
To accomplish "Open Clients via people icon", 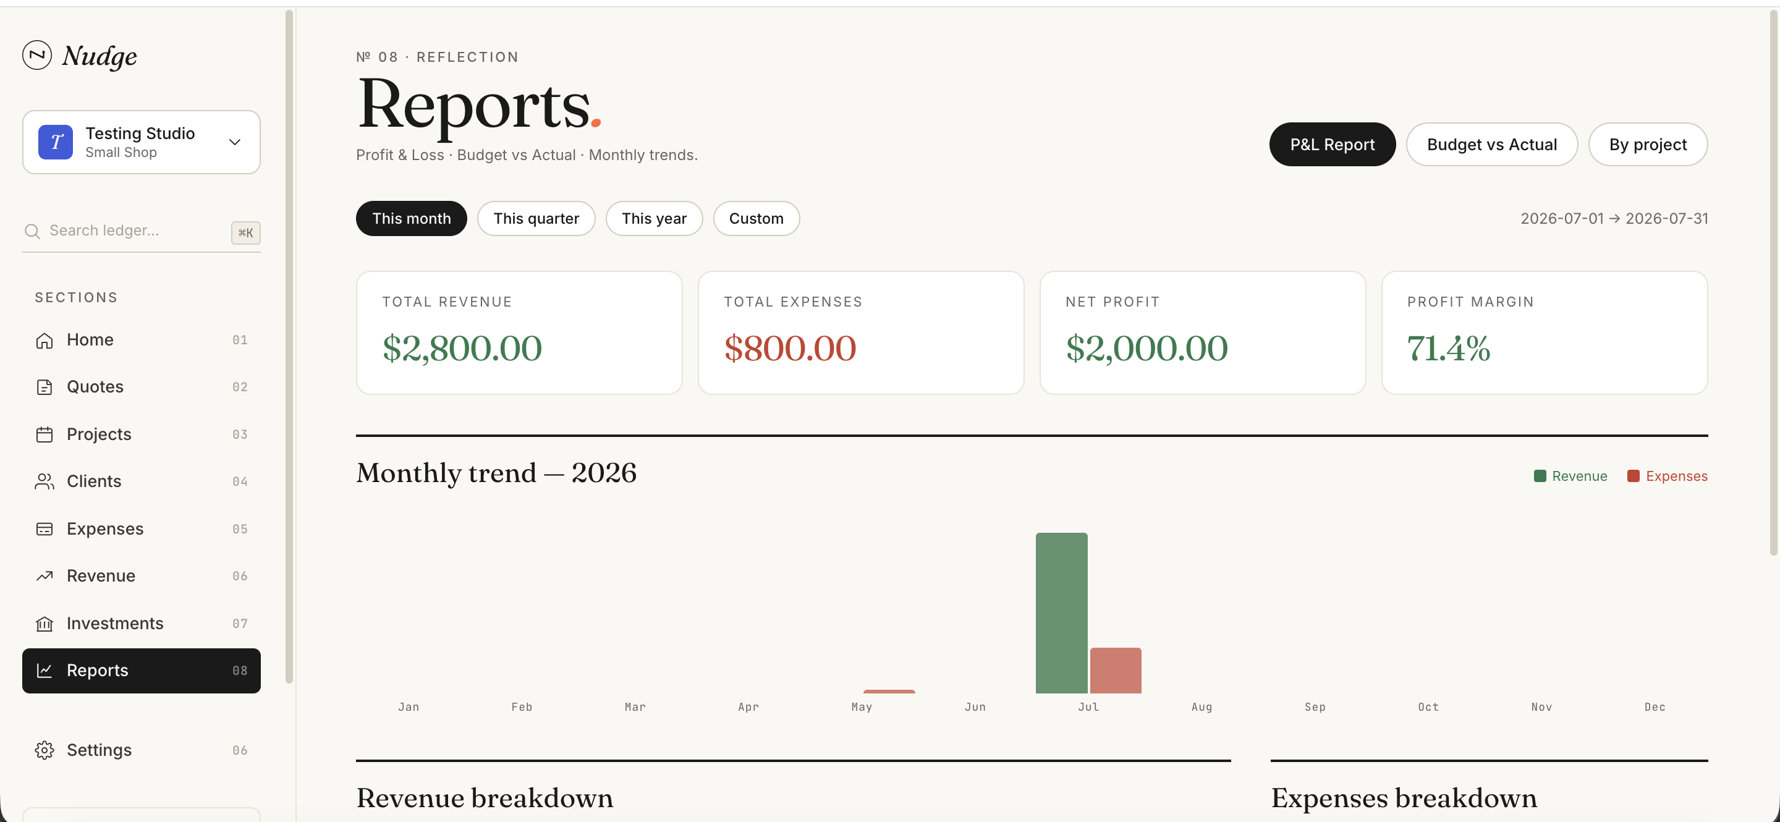I will [x=44, y=481].
